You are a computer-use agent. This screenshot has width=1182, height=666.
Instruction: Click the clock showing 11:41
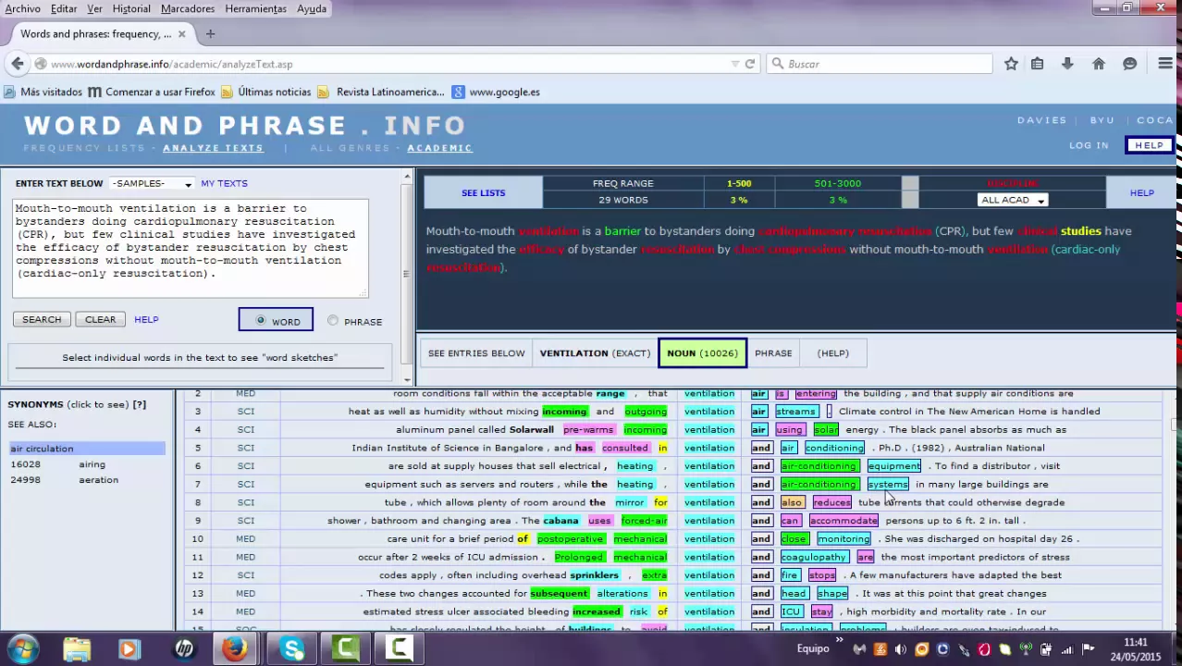[1135, 642]
